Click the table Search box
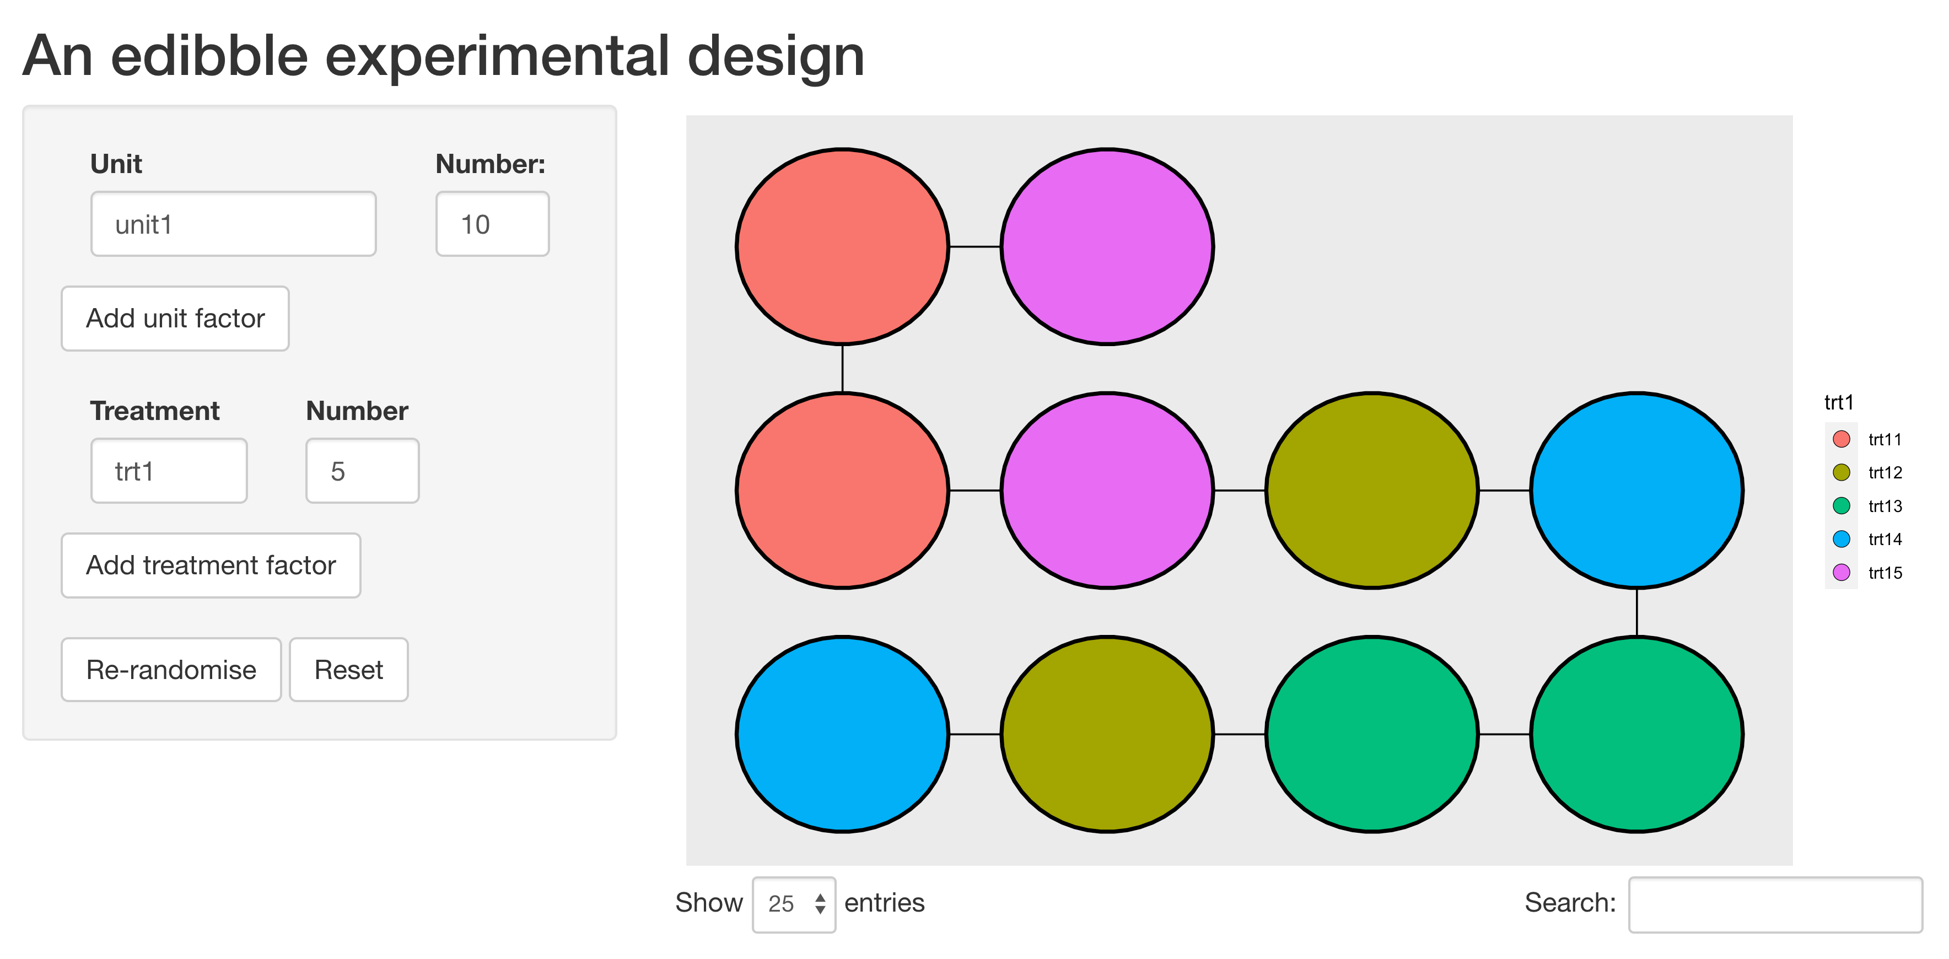The width and height of the screenshot is (1949, 959). point(1774,904)
